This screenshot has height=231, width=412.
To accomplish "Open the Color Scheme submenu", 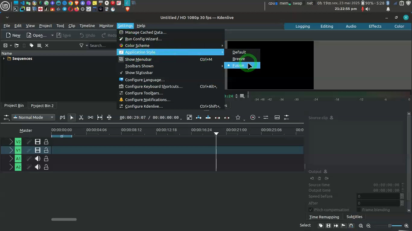I will 170,45.
